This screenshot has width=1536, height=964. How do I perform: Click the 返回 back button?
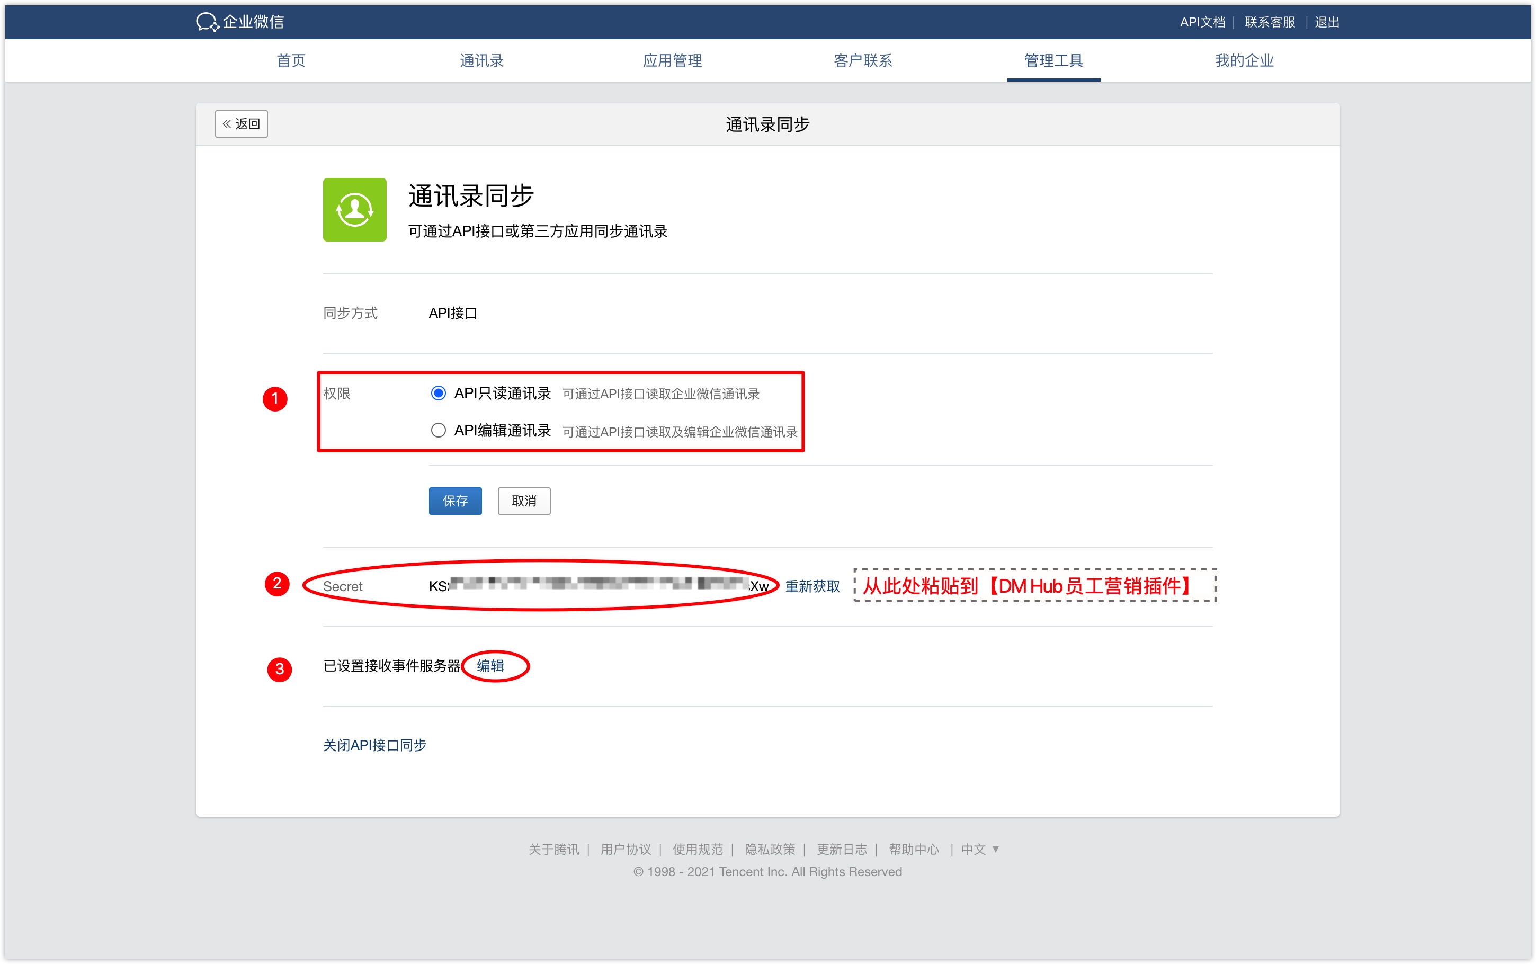click(242, 124)
